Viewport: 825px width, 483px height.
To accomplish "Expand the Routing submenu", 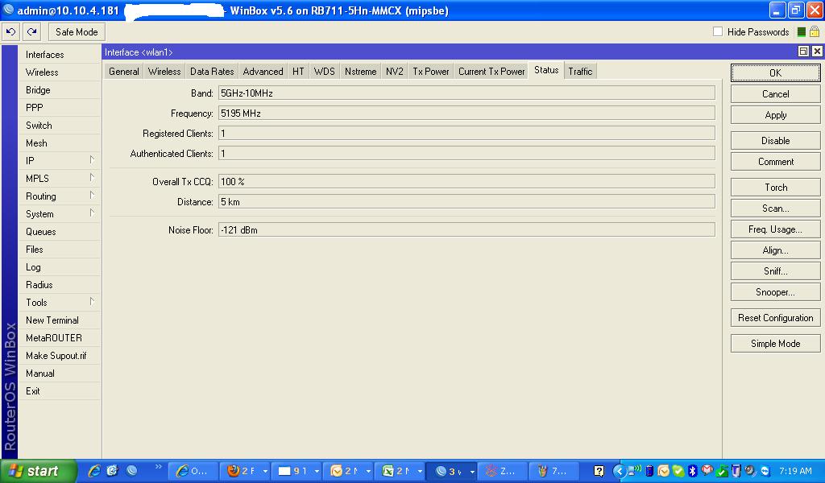I will [x=92, y=196].
